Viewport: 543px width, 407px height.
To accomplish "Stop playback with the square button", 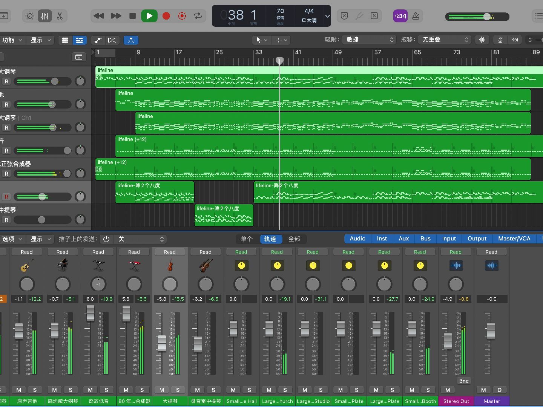I will 132,16.
